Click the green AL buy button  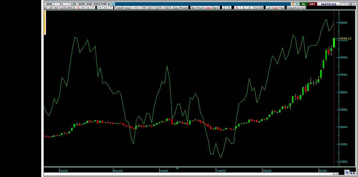pyautogui.click(x=304, y=4)
